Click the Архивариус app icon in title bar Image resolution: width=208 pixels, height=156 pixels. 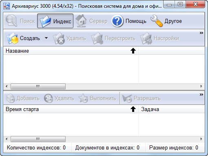coord(7,6)
